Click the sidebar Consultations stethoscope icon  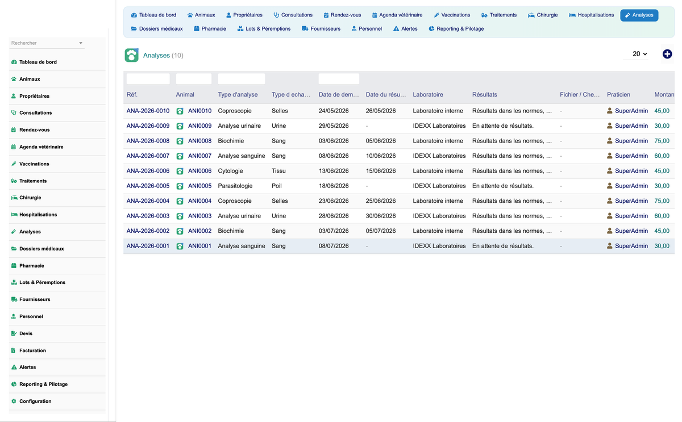click(14, 112)
